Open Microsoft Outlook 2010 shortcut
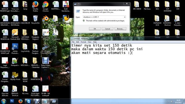Image resolution: width=185 pixels, height=104 pixels. click(x=15, y=35)
